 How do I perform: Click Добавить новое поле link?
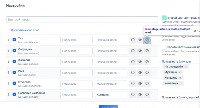coord(24,30)
